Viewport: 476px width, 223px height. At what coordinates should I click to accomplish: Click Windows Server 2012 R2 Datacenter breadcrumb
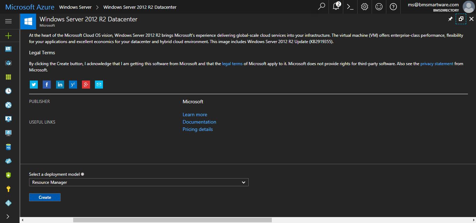pos(140,7)
